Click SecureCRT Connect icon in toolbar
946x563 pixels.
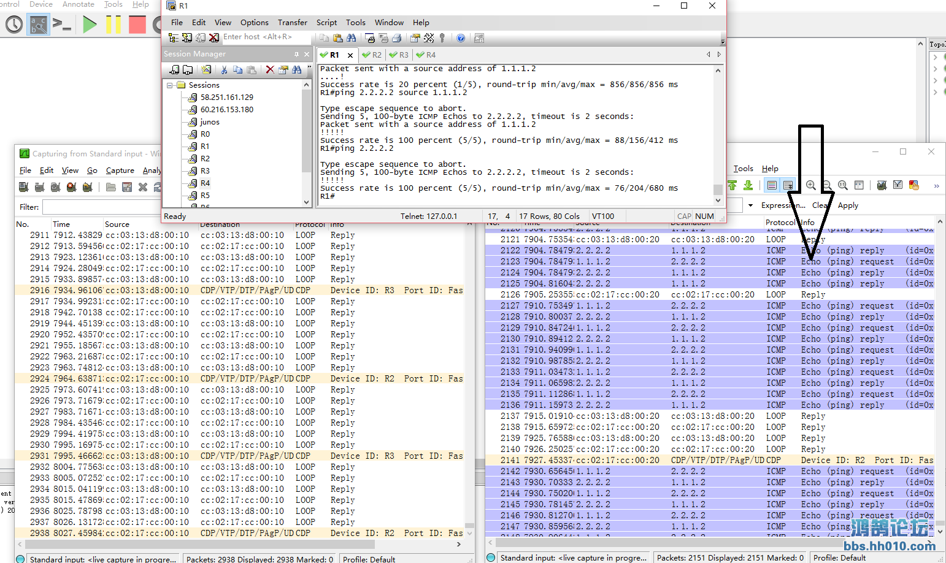(174, 38)
